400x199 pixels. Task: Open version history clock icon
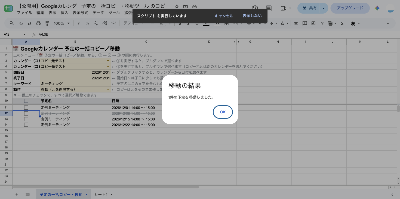pyautogui.click(x=255, y=8)
